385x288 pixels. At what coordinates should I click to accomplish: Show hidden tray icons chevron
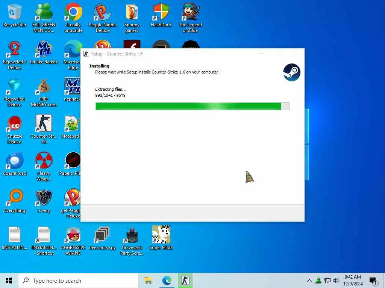309,280
